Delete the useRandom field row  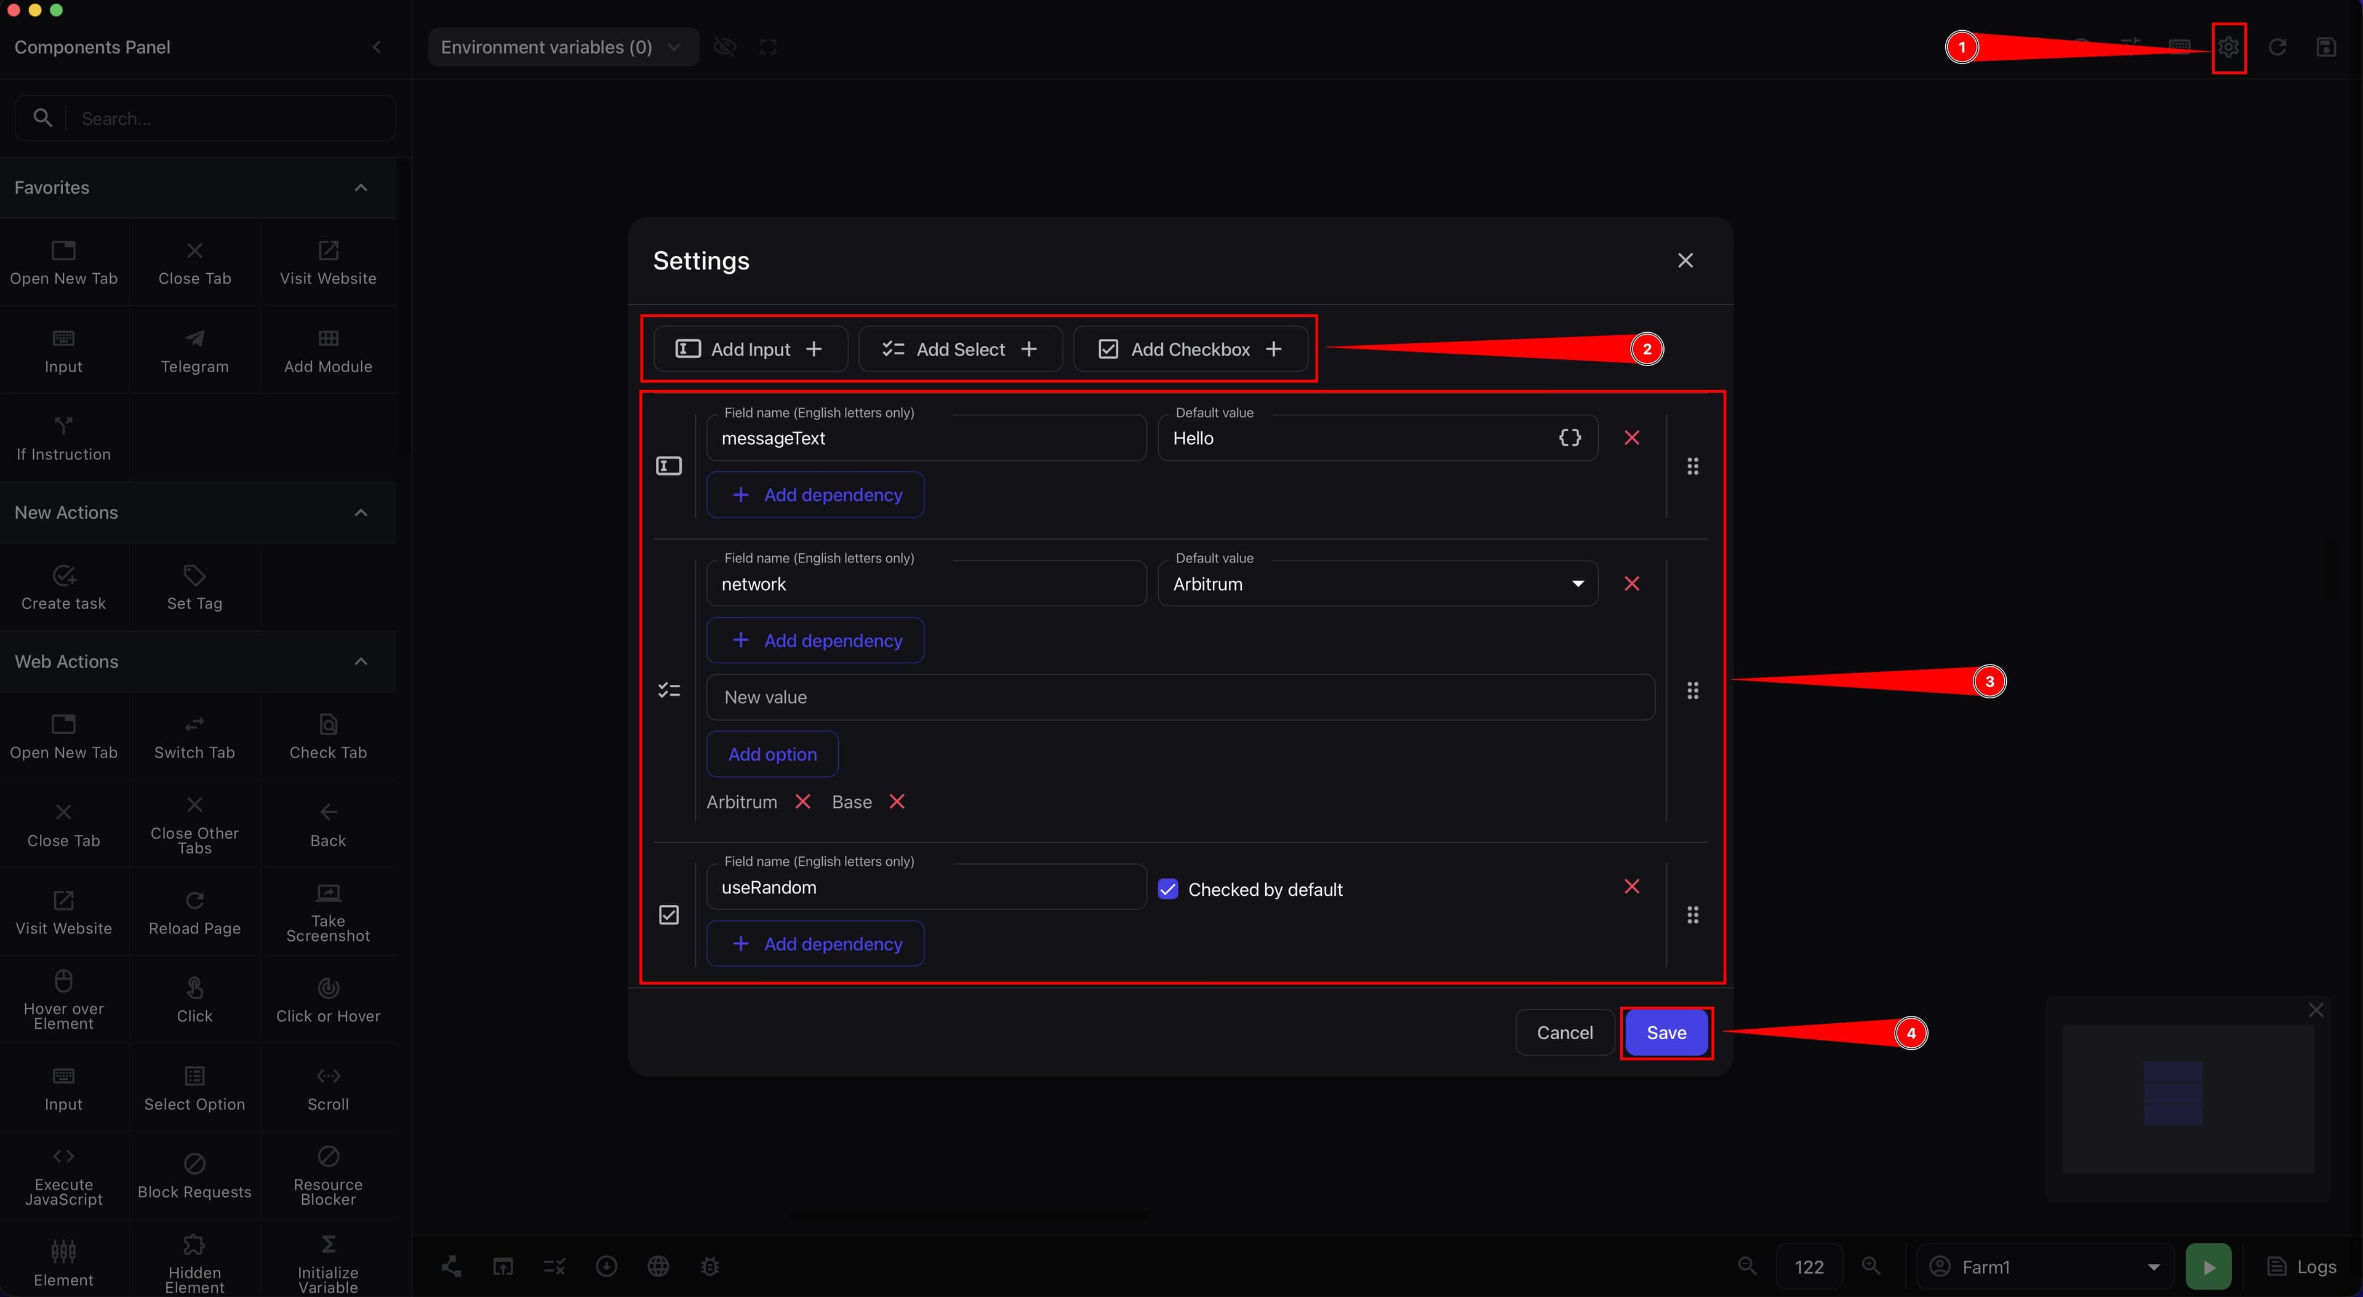coord(1632,886)
